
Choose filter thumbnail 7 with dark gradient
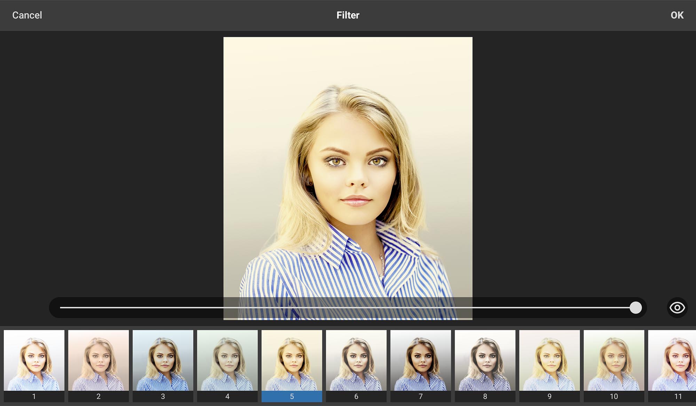click(x=420, y=360)
